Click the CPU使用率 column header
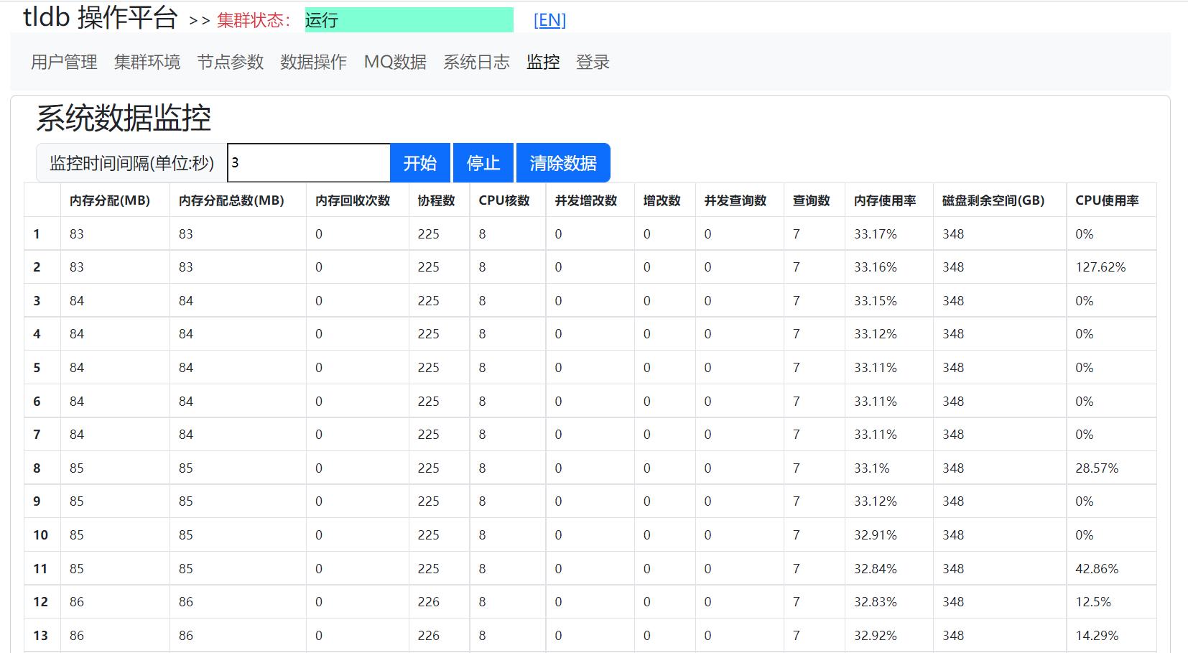This screenshot has width=1188, height=653. [1107, 200]
